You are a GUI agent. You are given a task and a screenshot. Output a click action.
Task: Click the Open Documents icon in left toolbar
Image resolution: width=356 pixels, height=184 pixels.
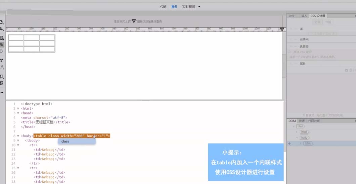click(2, 22)
